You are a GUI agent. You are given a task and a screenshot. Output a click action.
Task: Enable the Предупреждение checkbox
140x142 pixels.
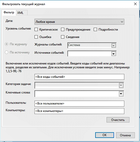tap(63, 30)
